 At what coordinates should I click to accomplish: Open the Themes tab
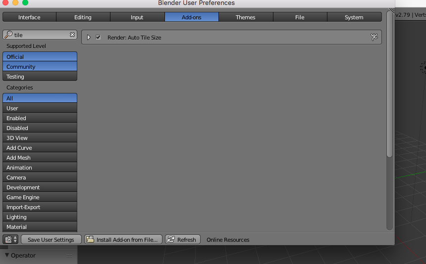coord(246,17)
